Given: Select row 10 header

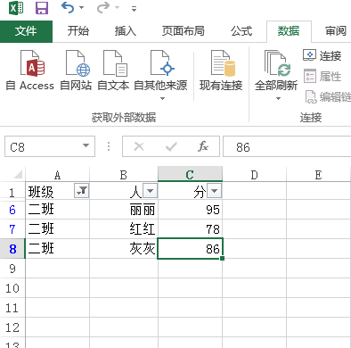Looking at the screenshot, I should [x=12, y=288].
